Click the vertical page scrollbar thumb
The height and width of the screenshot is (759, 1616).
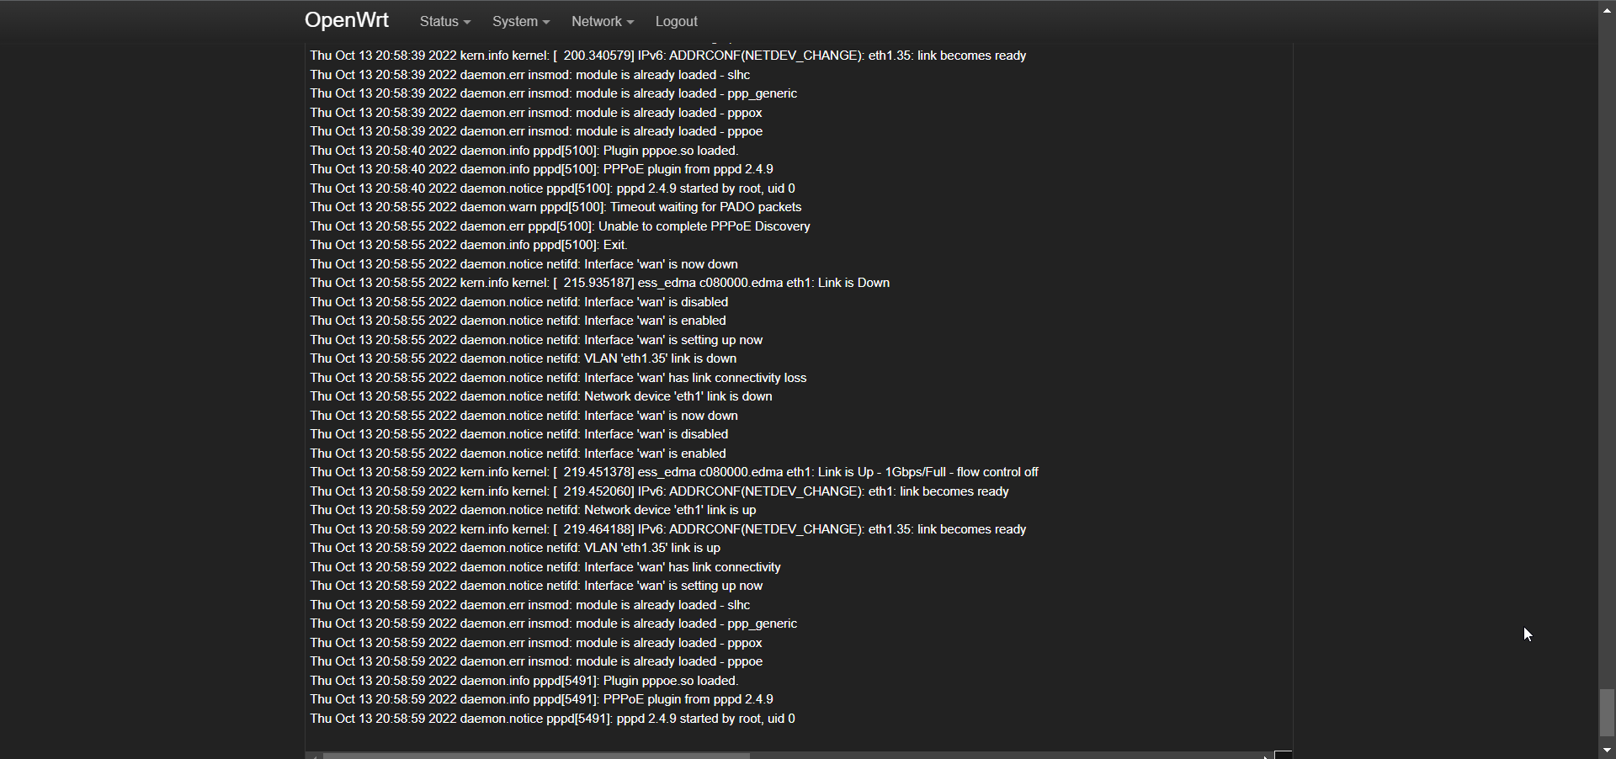tap(1607, 714)
